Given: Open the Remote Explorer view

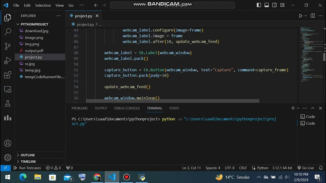Looking at the screenshot, I should click(8, 89).
